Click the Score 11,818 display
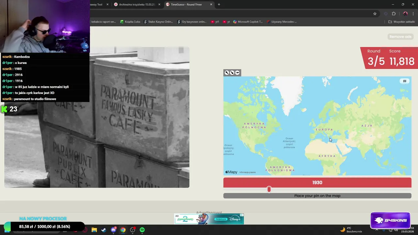Viewport: 418px width, 235px height. pos(402,58)
